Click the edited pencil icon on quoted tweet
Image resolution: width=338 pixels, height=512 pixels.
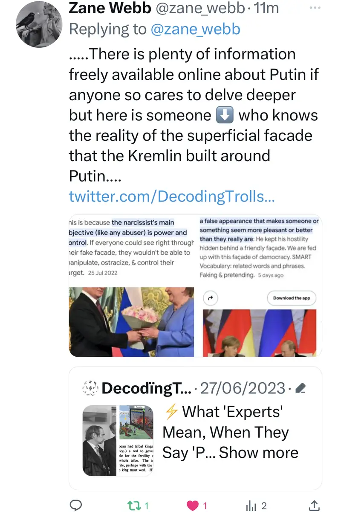click(x=300, y=388)
